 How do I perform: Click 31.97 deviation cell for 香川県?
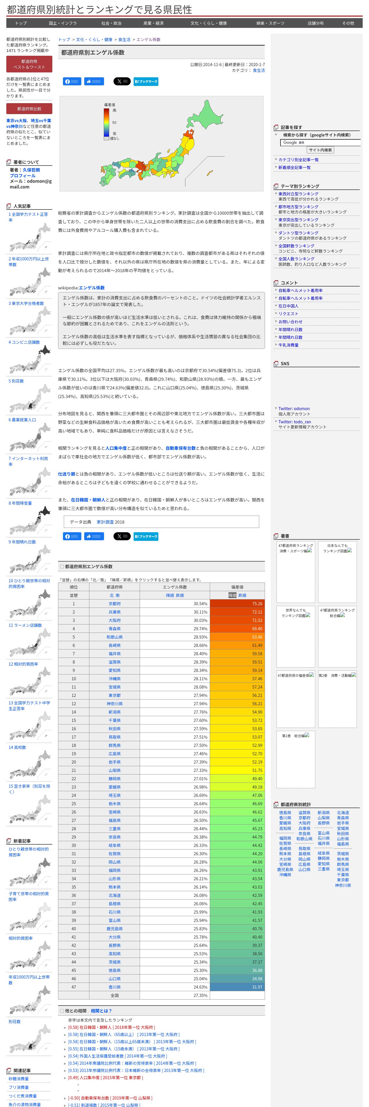click(x=237, y=987)
